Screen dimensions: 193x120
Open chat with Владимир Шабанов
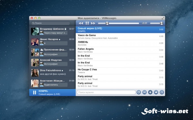coord(52,31)
